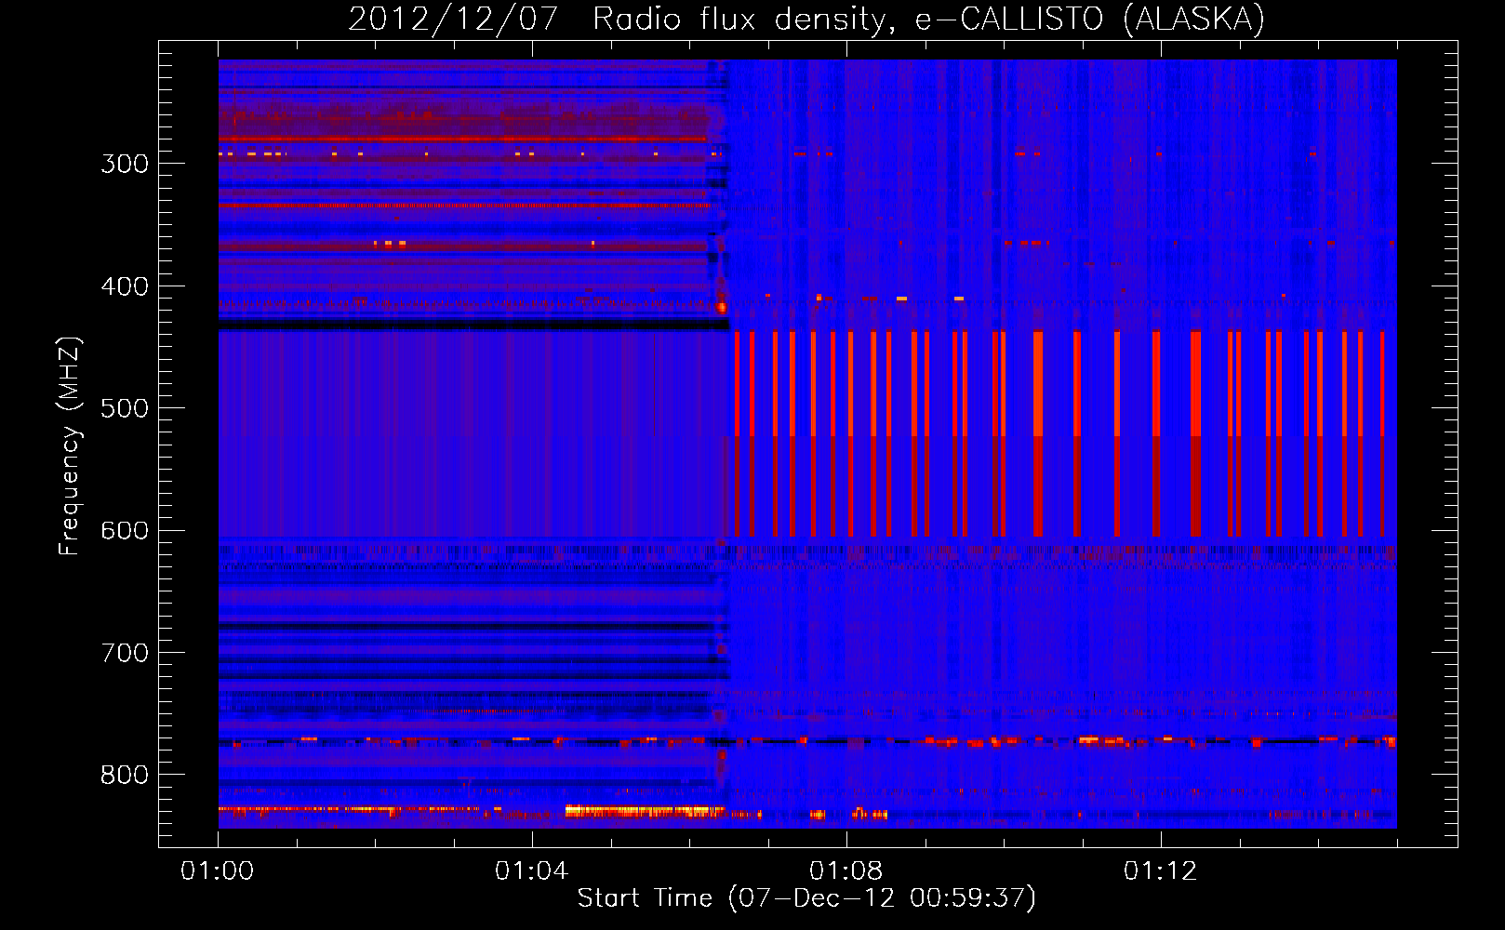Click the '400' frequency tick label
The image size is (1505, 930).
coord(125,286)
